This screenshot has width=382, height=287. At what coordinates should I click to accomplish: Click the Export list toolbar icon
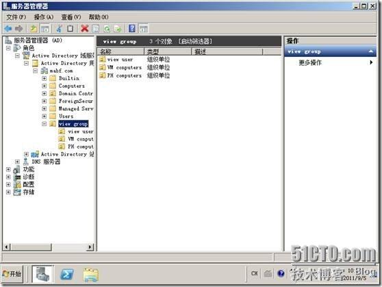[x=118, y=29]
